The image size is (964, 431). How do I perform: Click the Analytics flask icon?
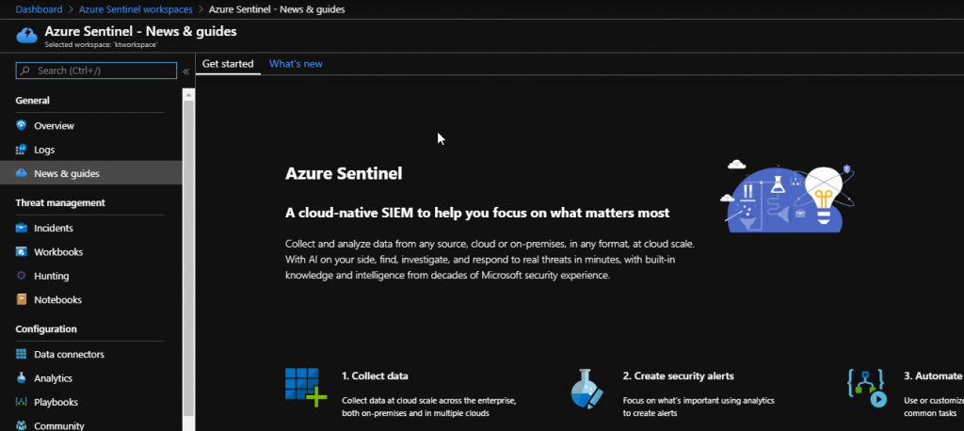pos(22,378)
